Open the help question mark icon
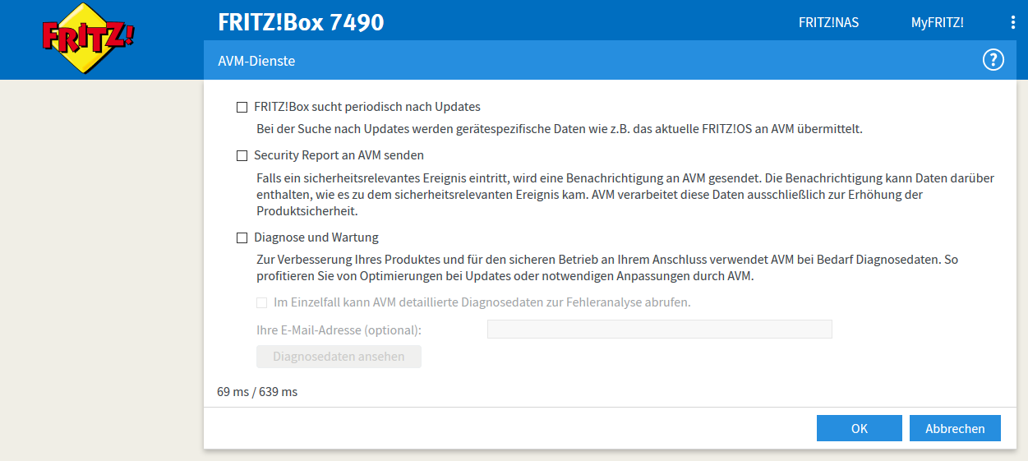 pyautogui.click(x=993, y=60)
